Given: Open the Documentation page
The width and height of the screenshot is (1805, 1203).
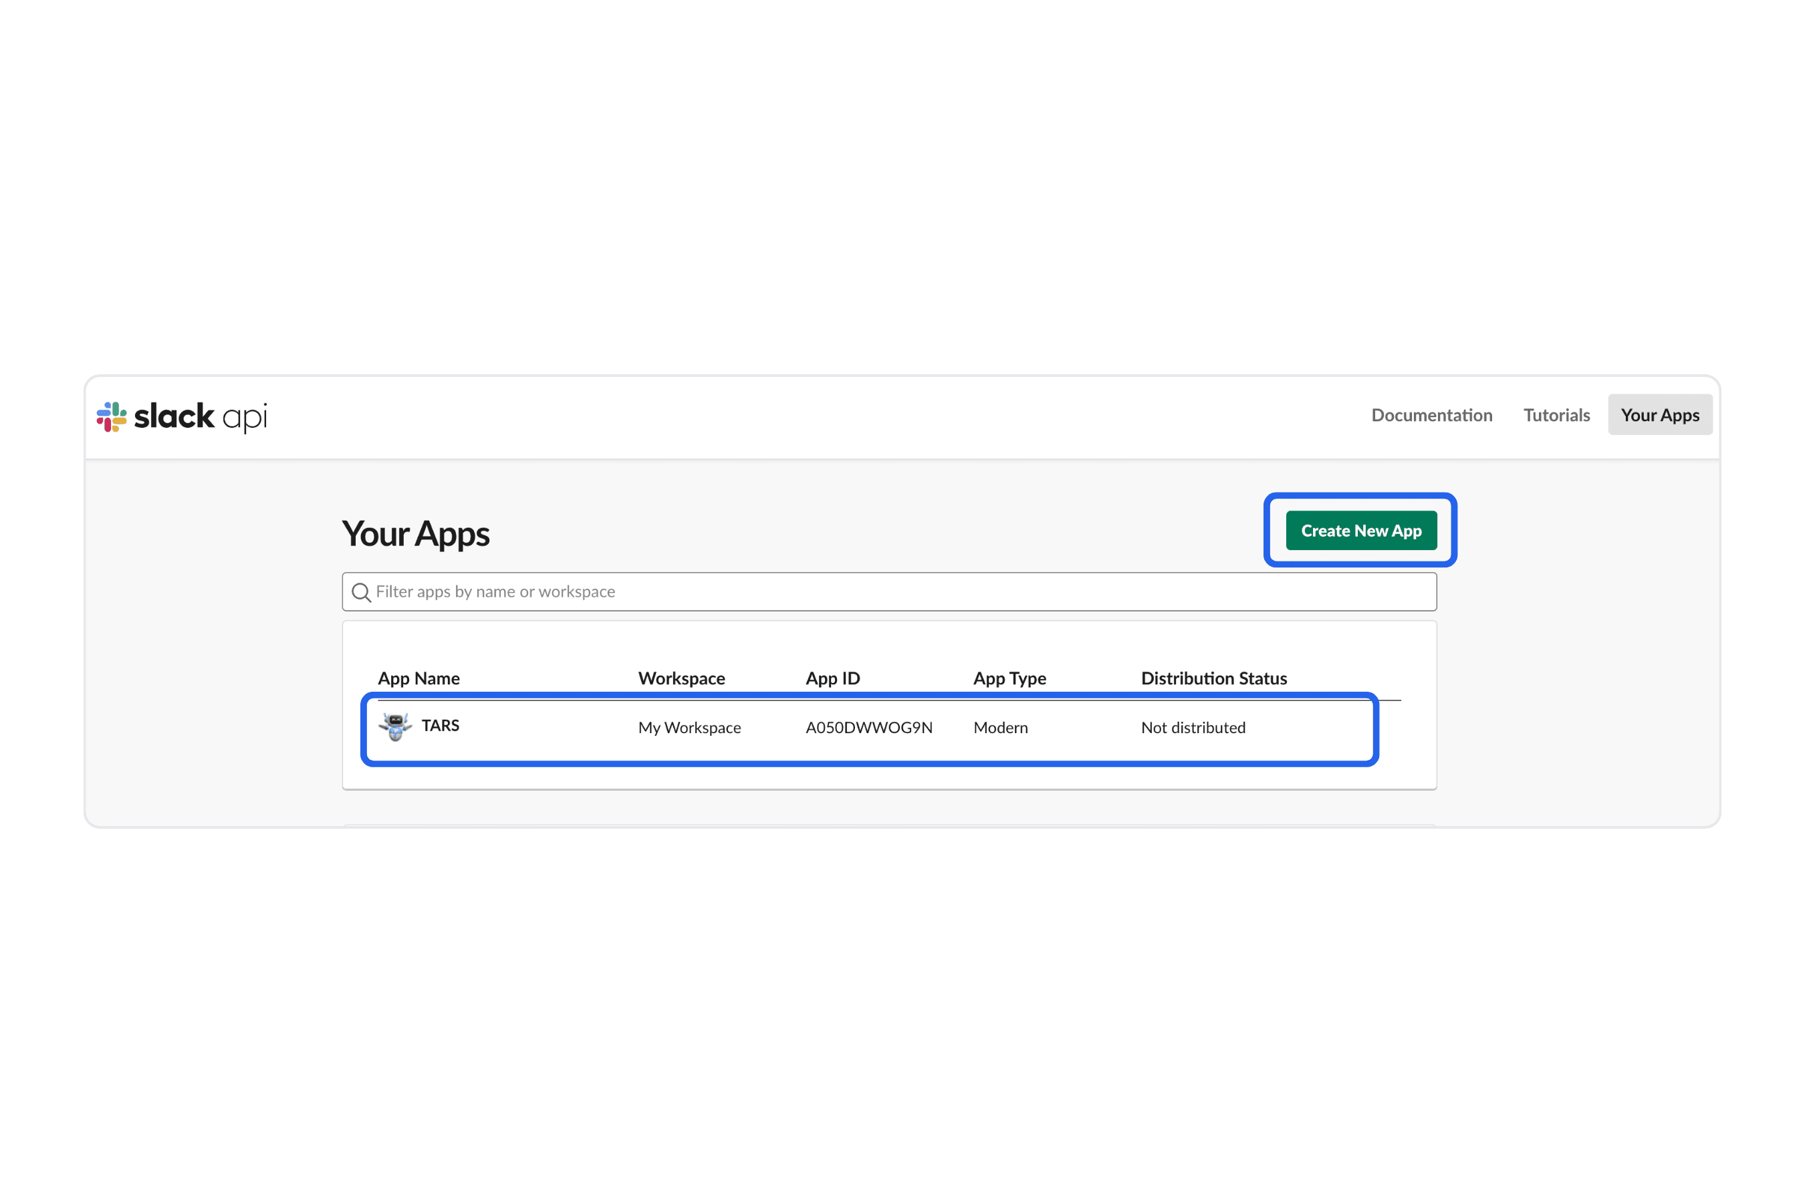Looking at the screenshot, I should click(1431, 414).
